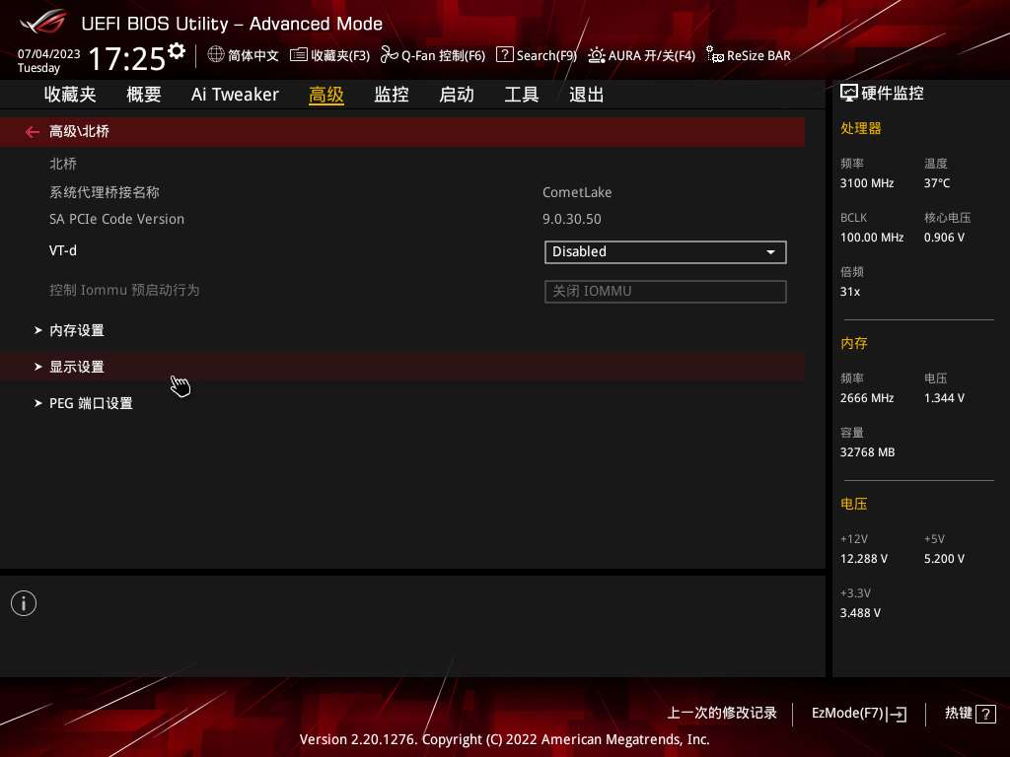1010x757 pixels.
Task: Select the 高级 tab
Action: [325, 95]
